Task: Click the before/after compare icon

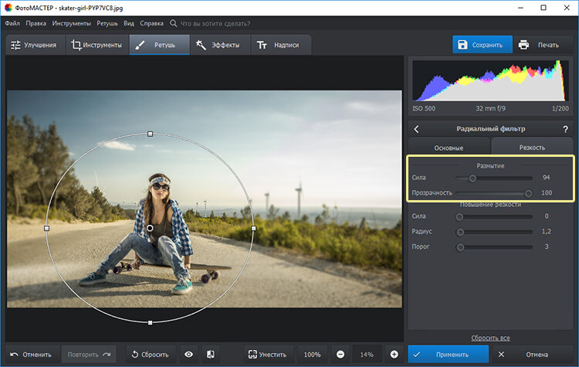Action: (209, 354)
